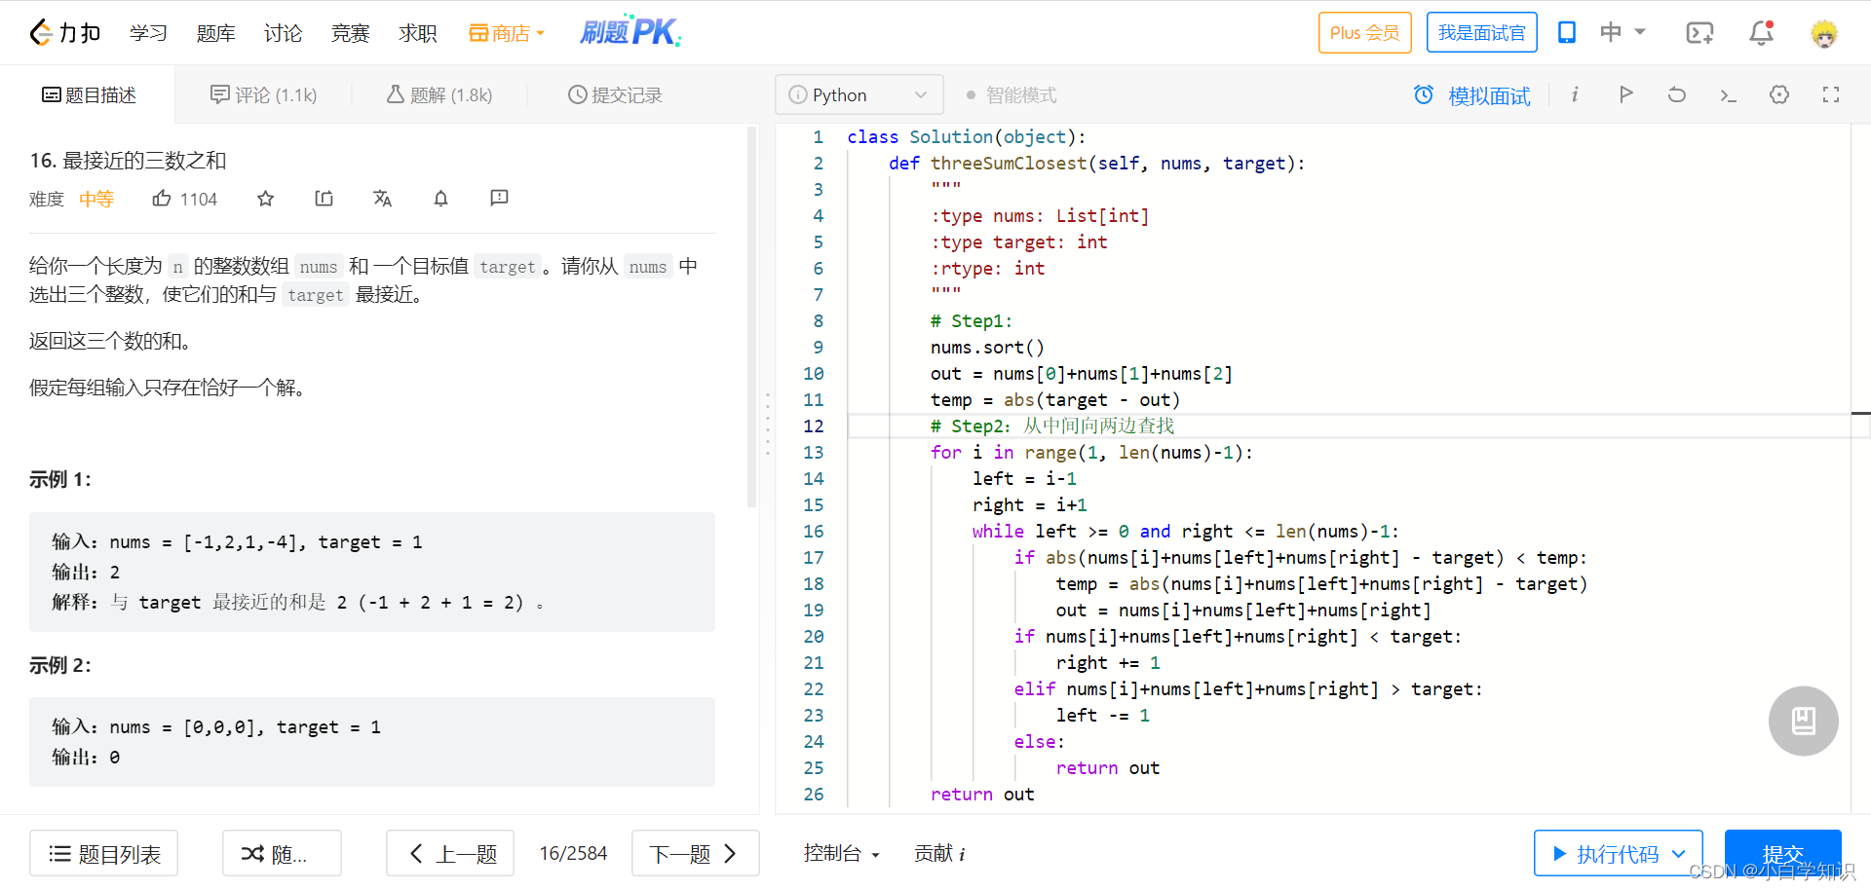Open the playground terminal-plus icon

point(1699,33)
